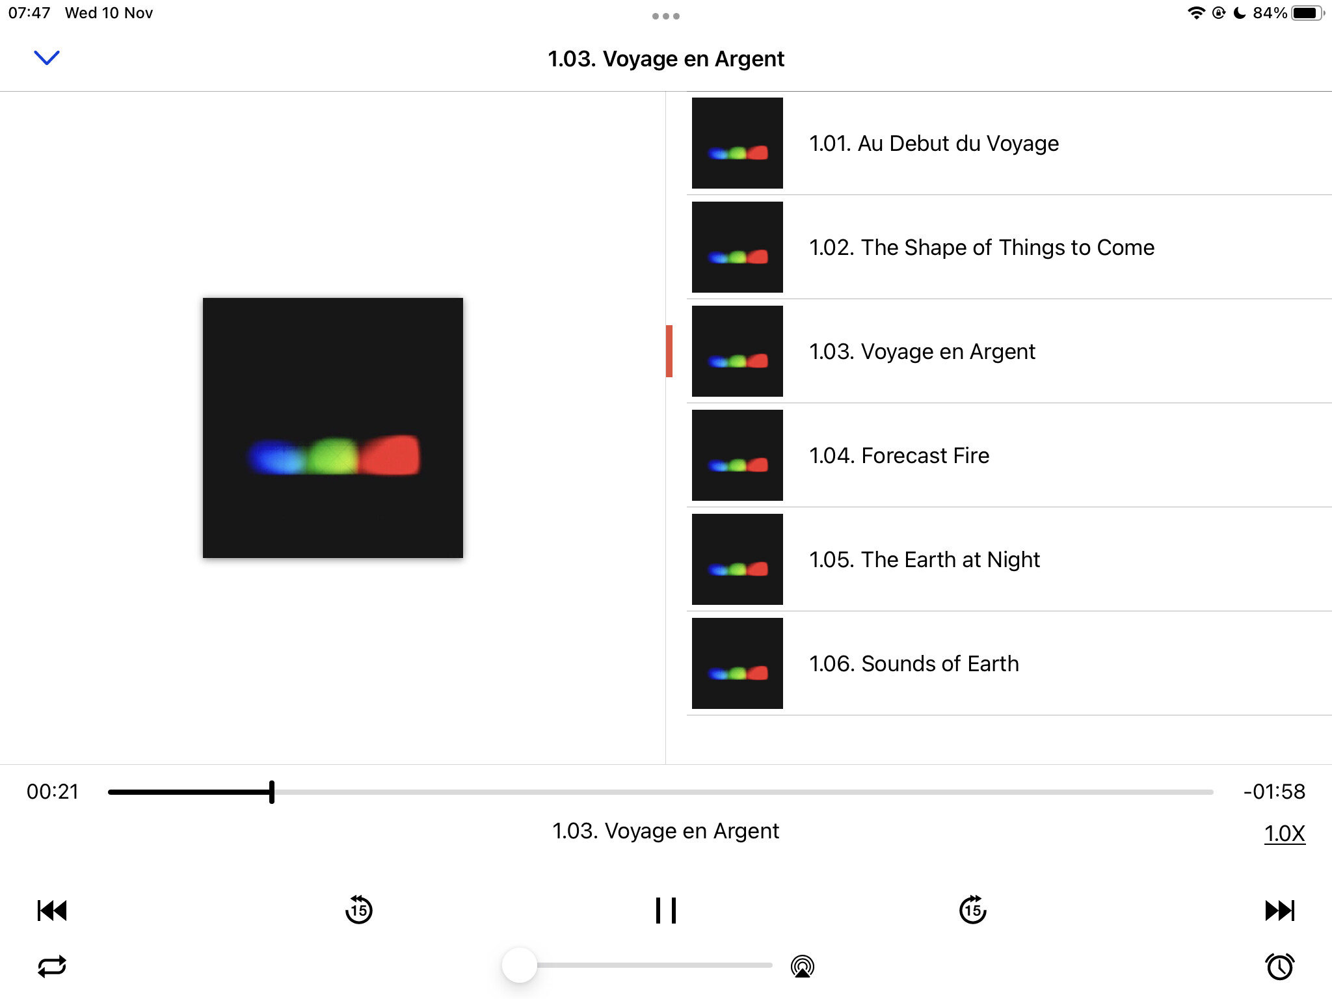Open the sleep timer

pos(1280,966)
